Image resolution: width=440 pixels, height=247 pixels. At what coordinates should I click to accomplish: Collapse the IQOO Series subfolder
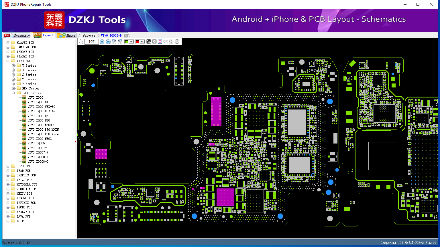(13, 93)
